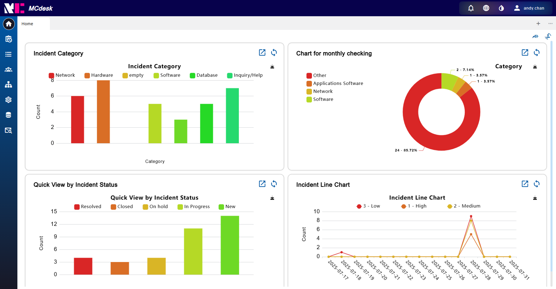Click the red Network bar

(x=78, y=119)
